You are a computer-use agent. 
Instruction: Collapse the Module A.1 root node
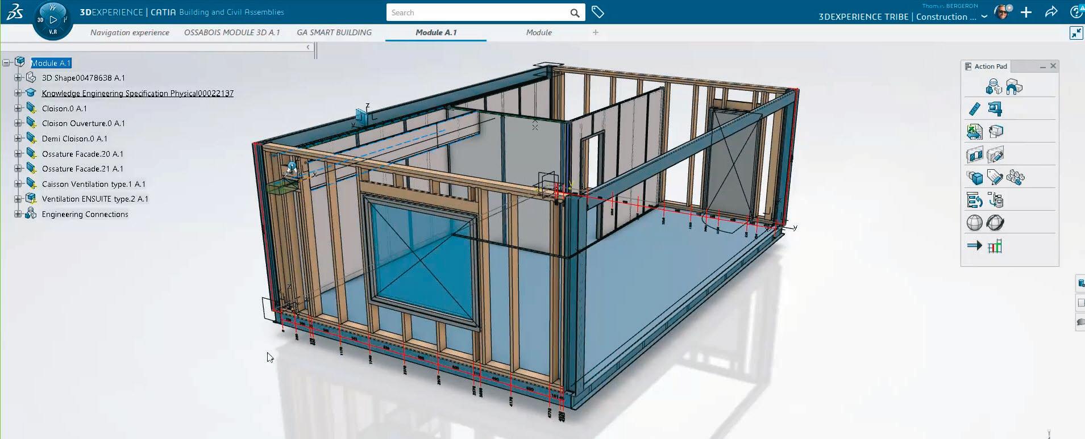[x=6, y=63]
